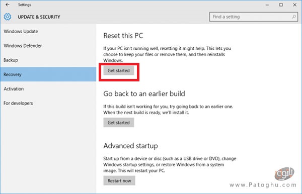Click the Reset this PC heading
The width and height of the screenshot is (302, 194).
click(x=123, y=36)
